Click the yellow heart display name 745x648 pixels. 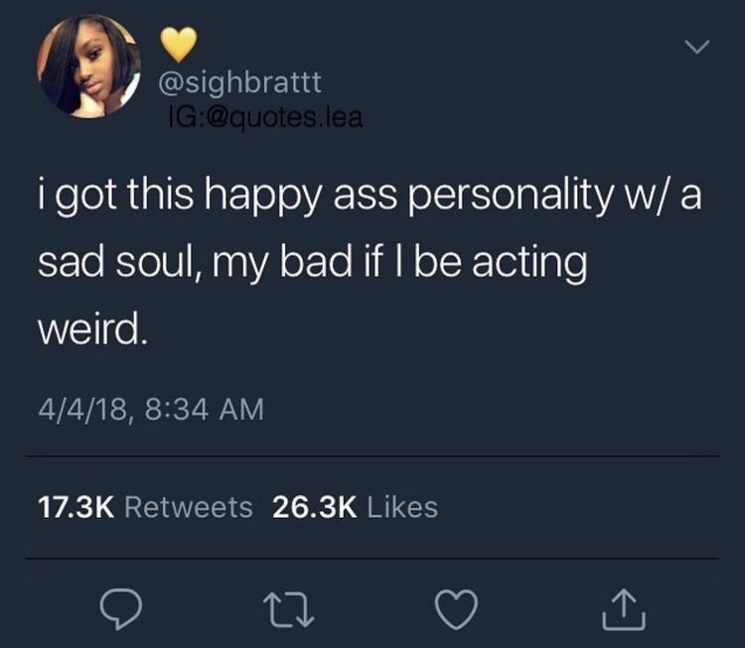pyautogui.click(x=178, y=44)
